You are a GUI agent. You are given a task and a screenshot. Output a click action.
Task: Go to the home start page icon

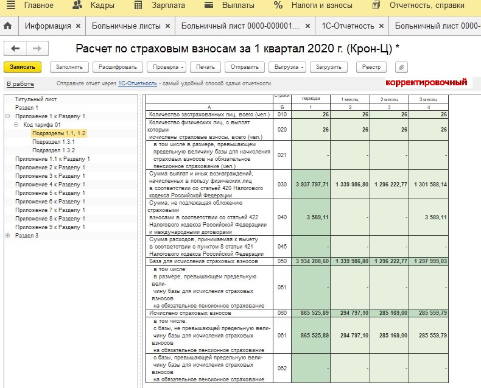pos(8,26)
